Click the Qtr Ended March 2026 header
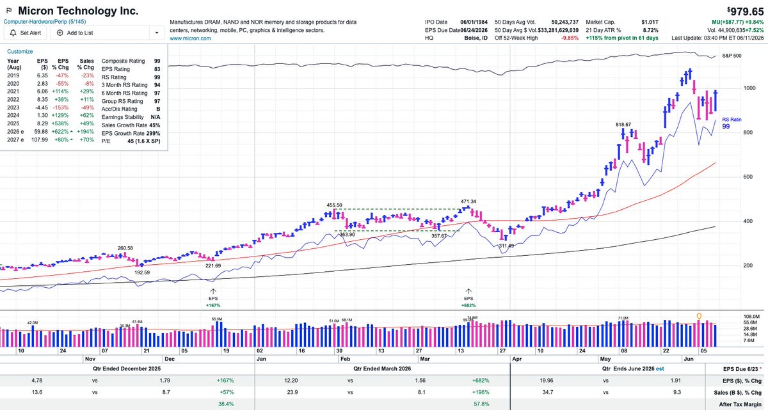The width and height of the screenshot is (768, 410). coord(383,368)
